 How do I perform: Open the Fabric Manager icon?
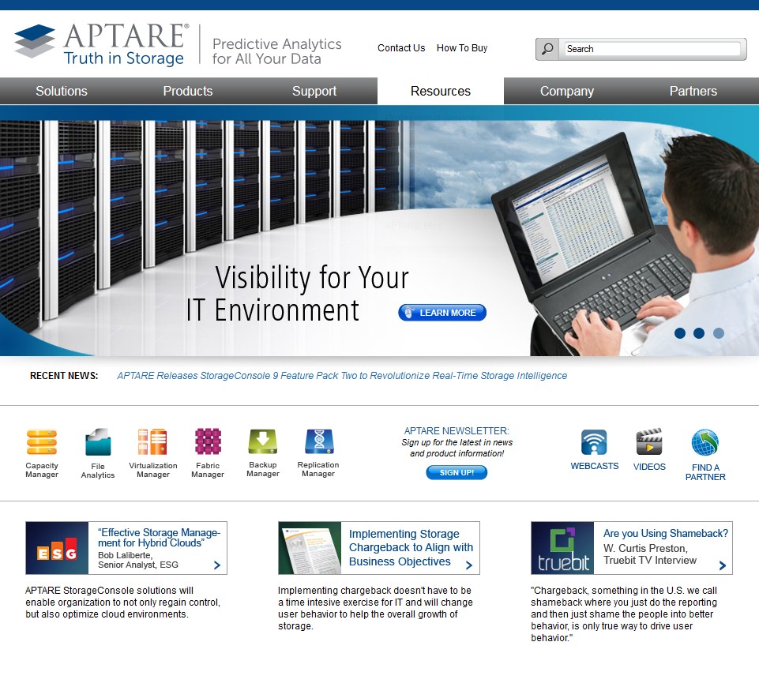coord(208,441)
